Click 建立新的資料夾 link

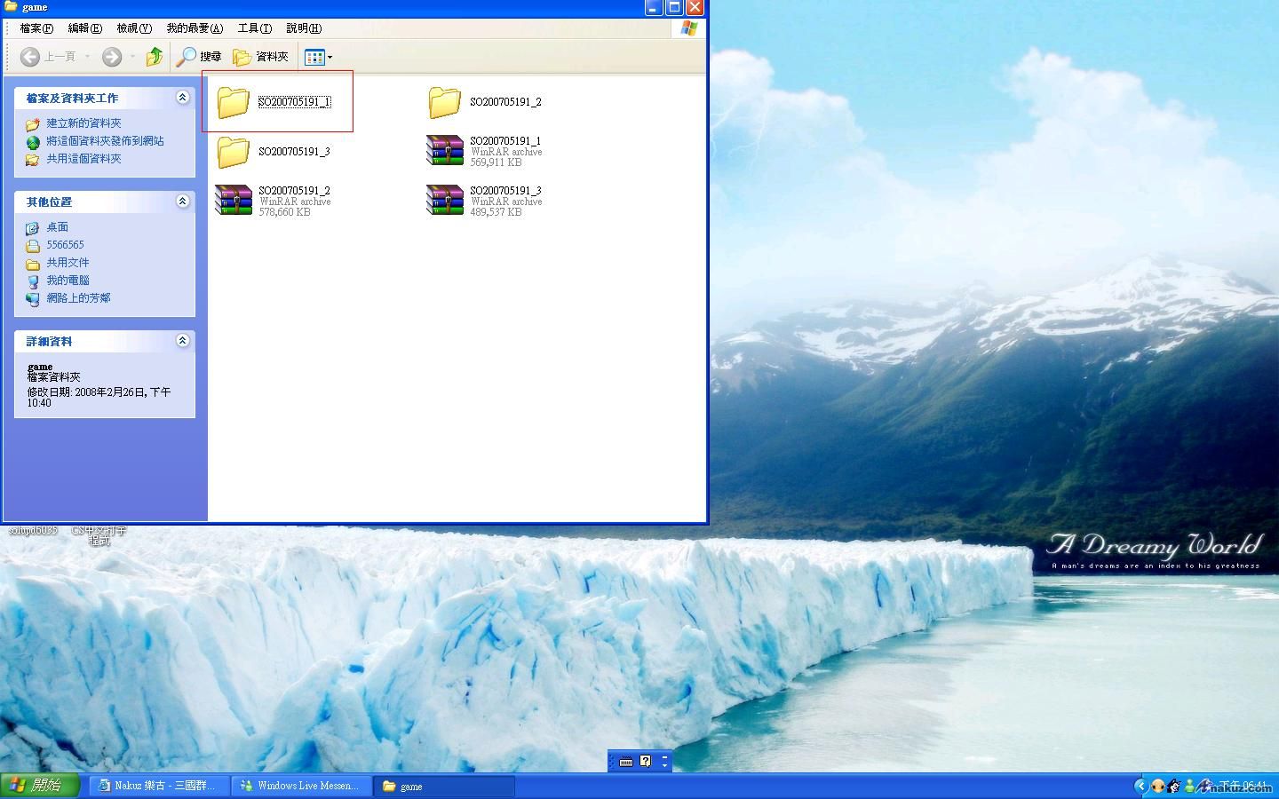(83, 123)
